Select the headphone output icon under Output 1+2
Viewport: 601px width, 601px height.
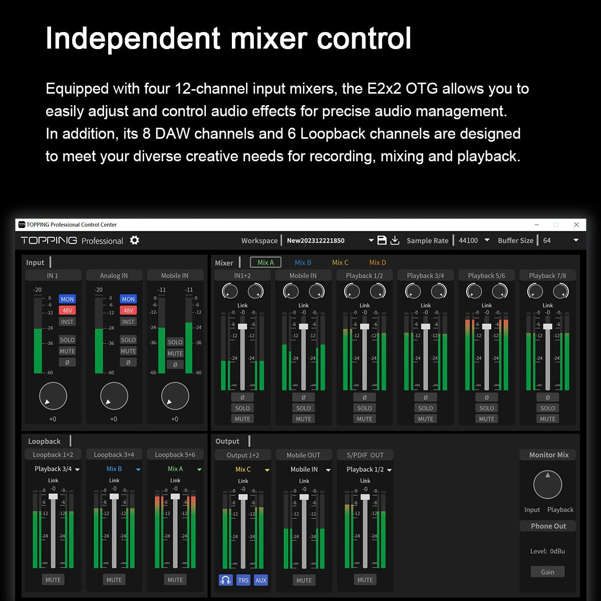tap(226, 580)
